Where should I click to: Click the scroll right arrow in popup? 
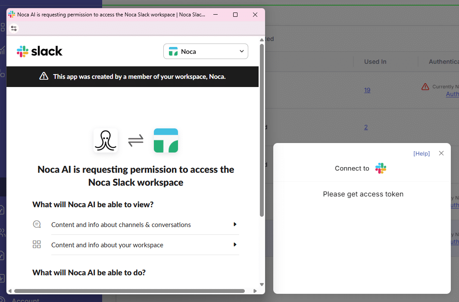point(255,291)
